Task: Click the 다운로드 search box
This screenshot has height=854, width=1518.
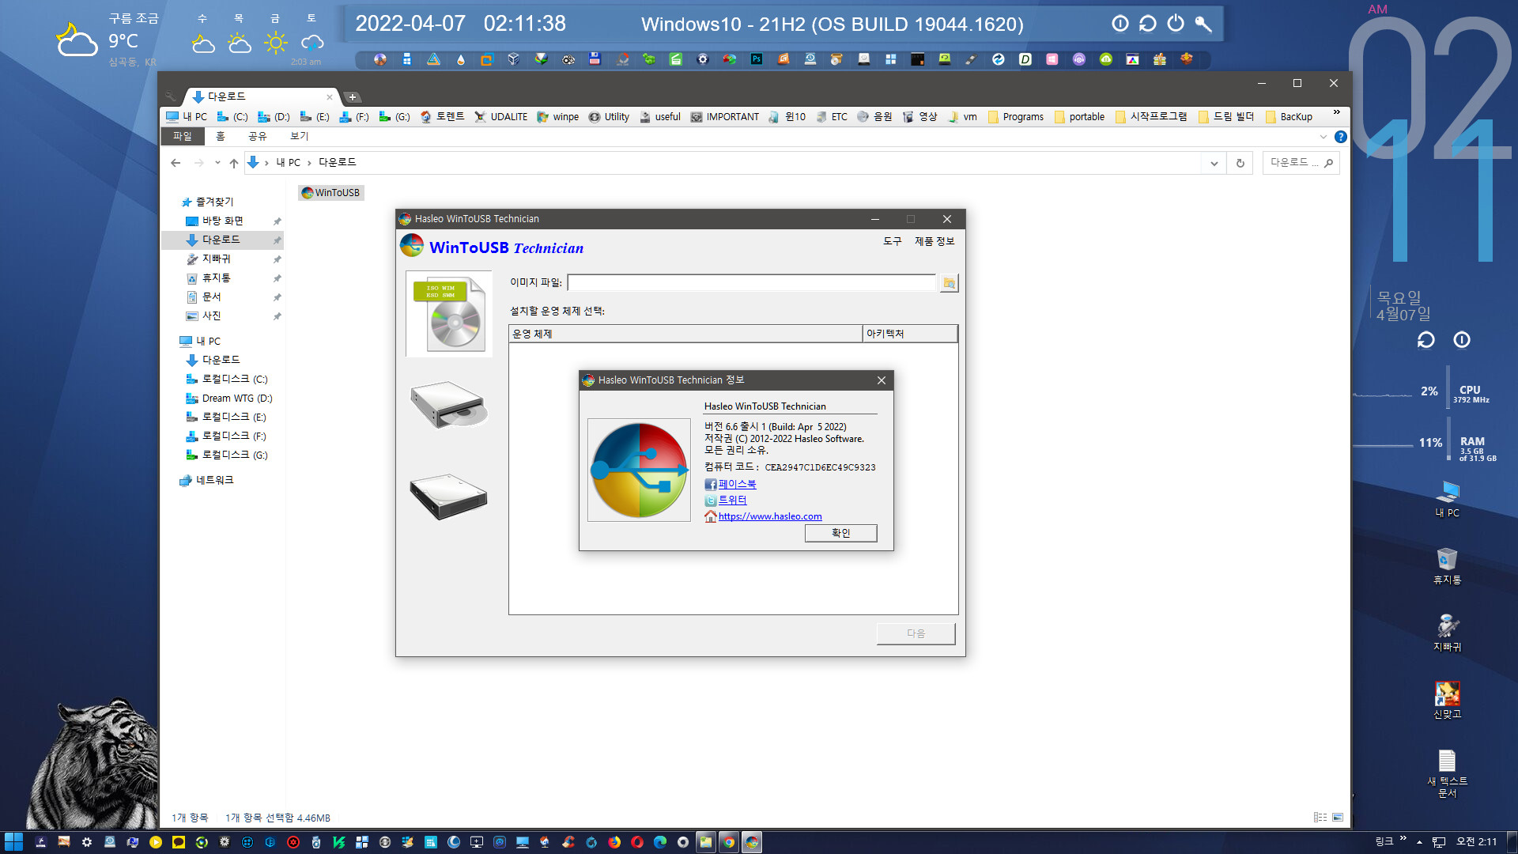Action: [1300, 163]
